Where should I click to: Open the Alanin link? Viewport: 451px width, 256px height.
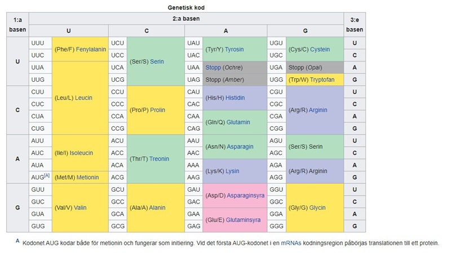point(157,208)
